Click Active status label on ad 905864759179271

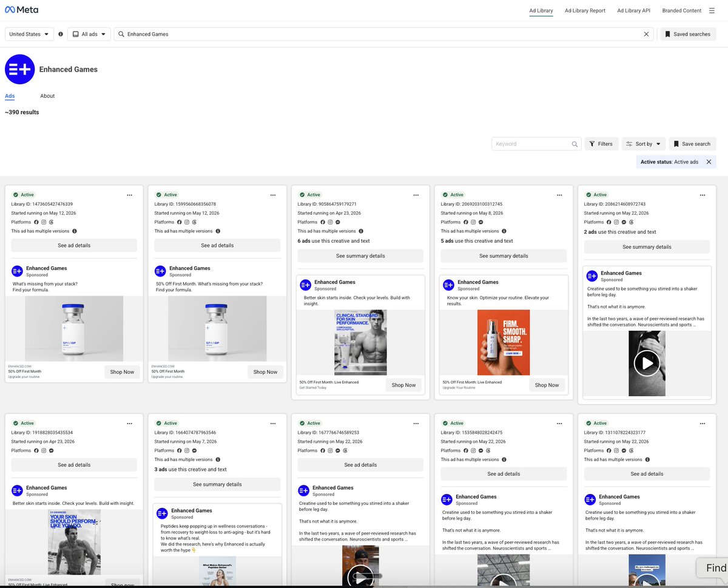point(310,195)
